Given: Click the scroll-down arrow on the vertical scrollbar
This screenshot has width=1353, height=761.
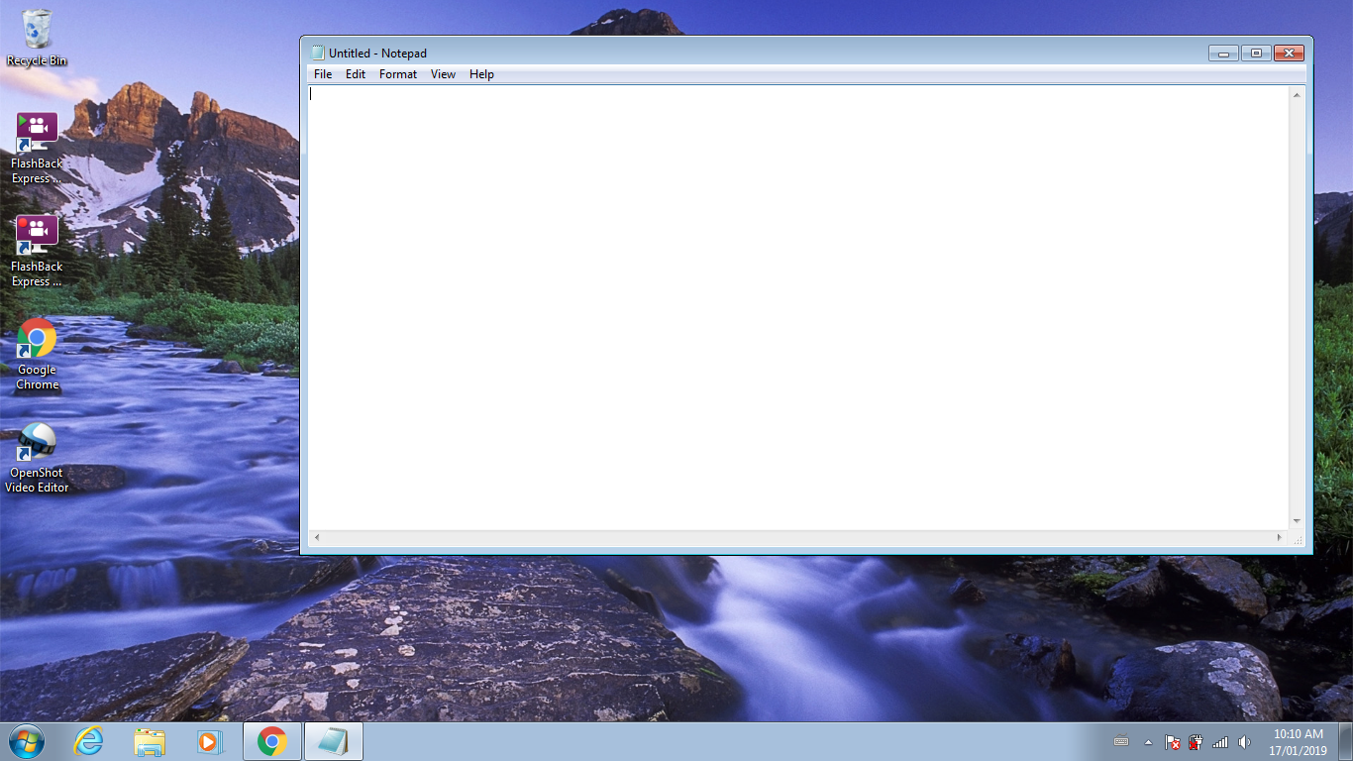Looking at the screenshot, I should (1296, 519).
